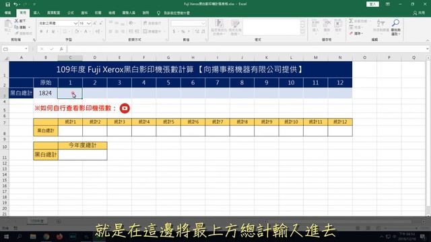This screenshot has width=431, height=242.
Task: Click the Insert Function fx icon
Action: tap(61, 49)
